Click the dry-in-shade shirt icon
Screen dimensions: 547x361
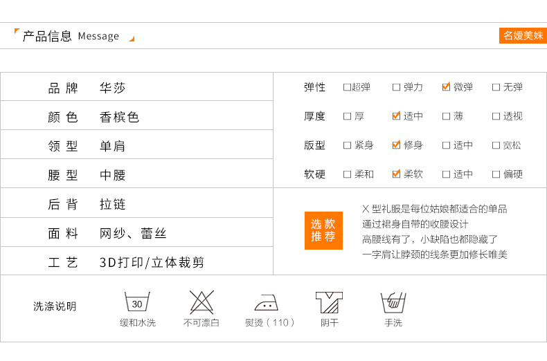click(329, 303)
